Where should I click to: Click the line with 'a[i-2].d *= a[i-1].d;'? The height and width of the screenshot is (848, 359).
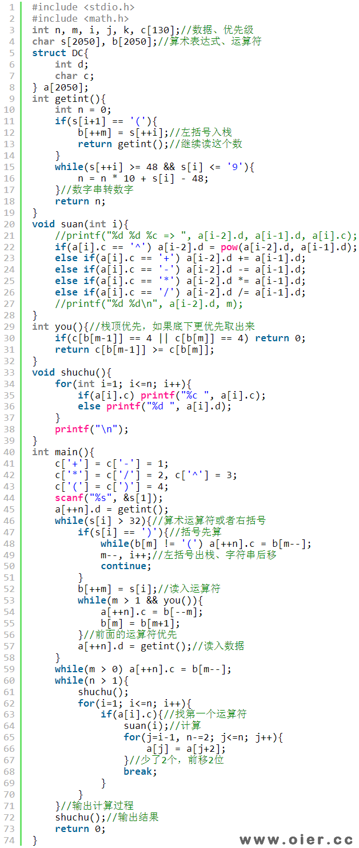[x=181, y=281]
